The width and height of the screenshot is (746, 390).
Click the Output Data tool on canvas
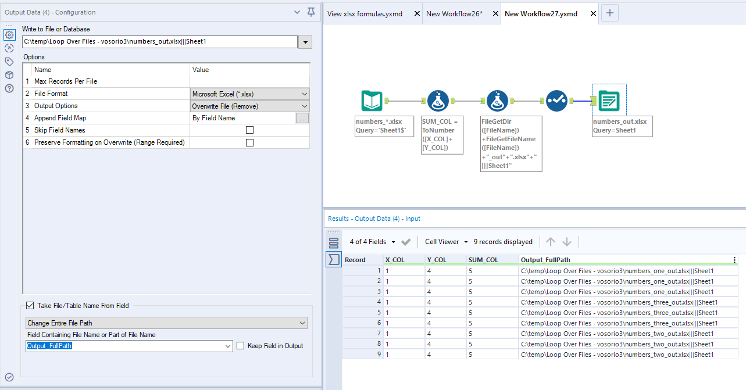(608, 101)
